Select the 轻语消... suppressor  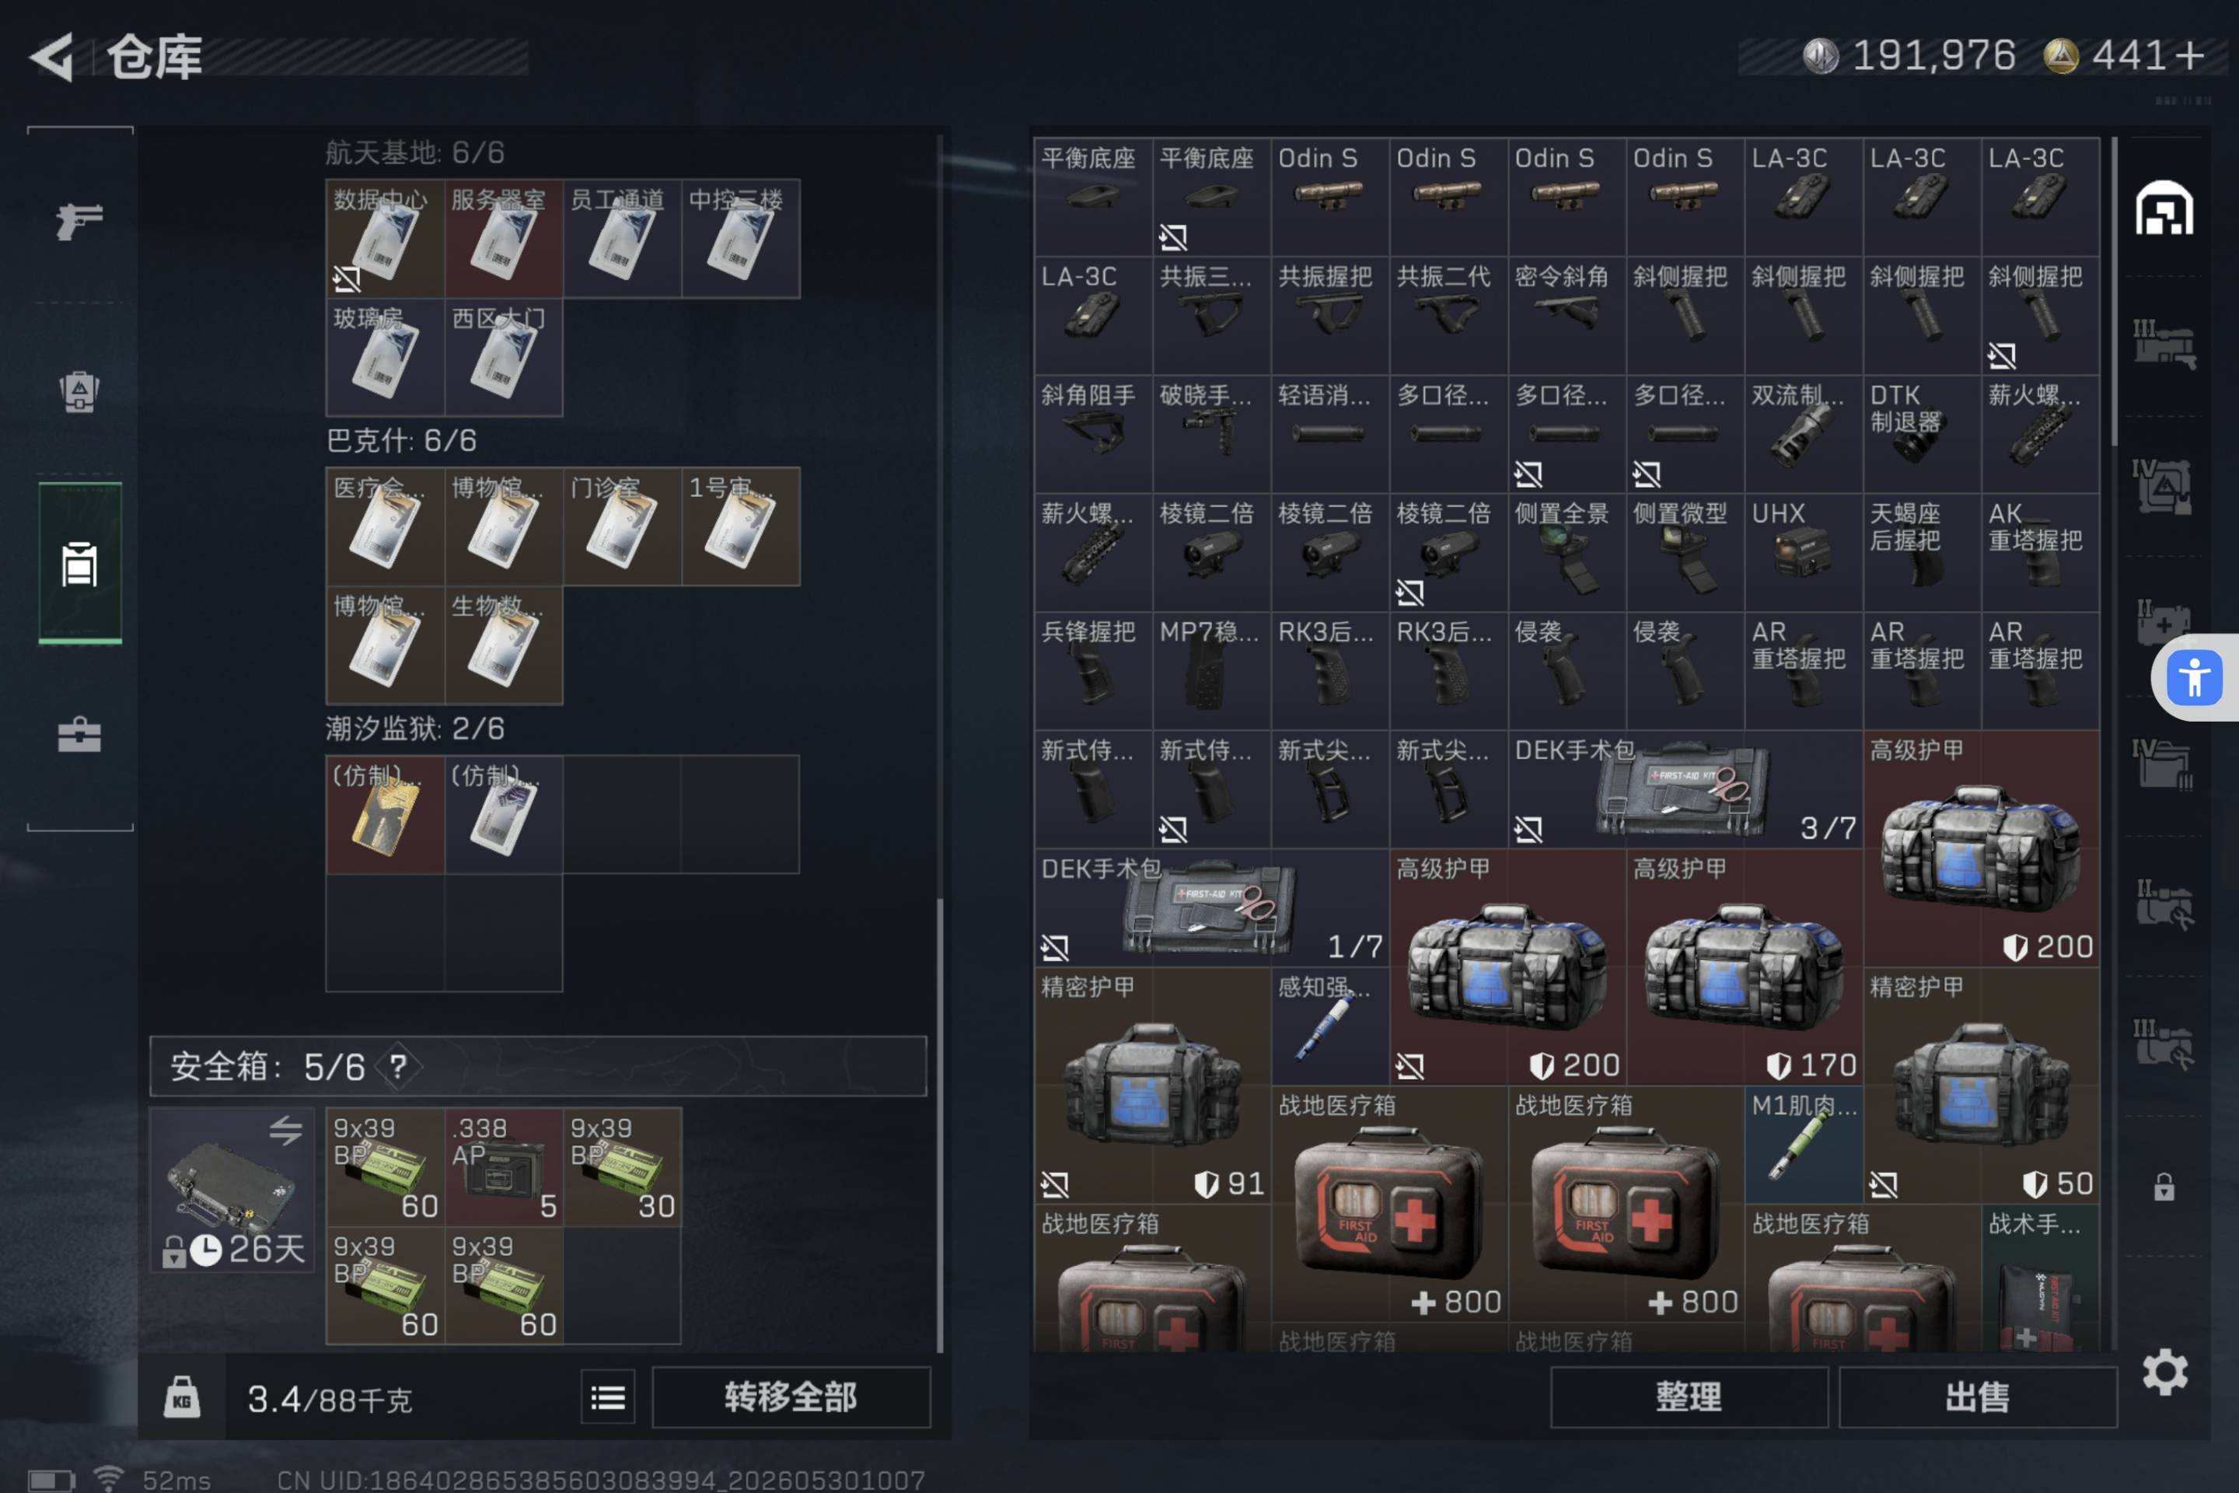[1330, 434]
